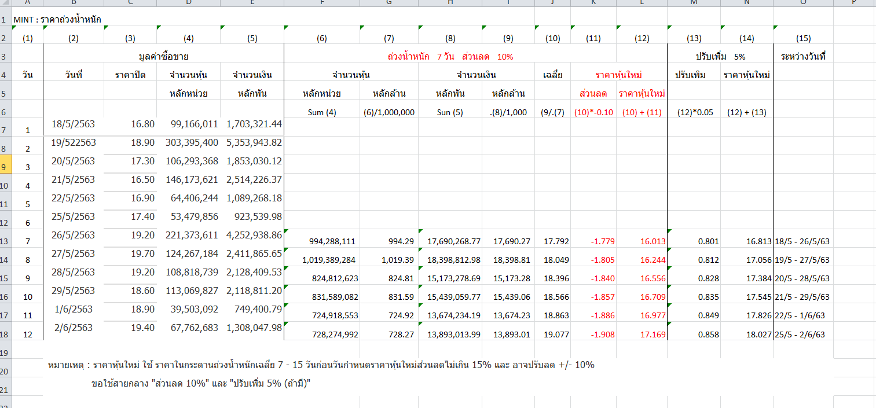Click the mistyped date cell '19/522563'

tap(74, 142)
